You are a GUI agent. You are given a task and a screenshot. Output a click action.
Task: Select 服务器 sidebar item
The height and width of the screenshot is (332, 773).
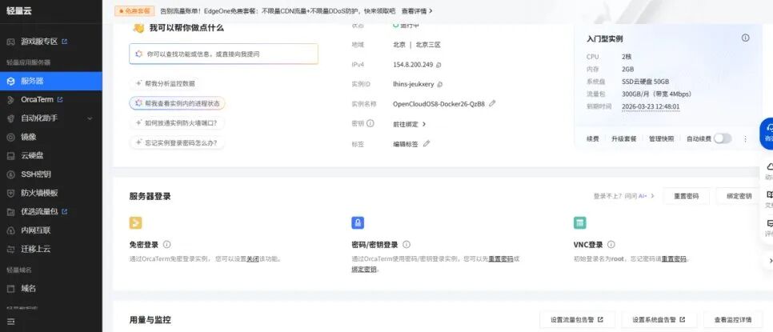tap(50, 82)
